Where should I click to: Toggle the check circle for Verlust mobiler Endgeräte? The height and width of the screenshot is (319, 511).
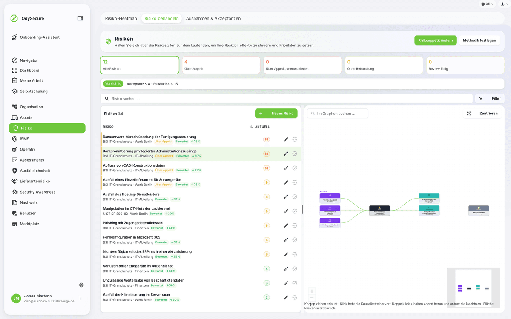coord(295,268)
